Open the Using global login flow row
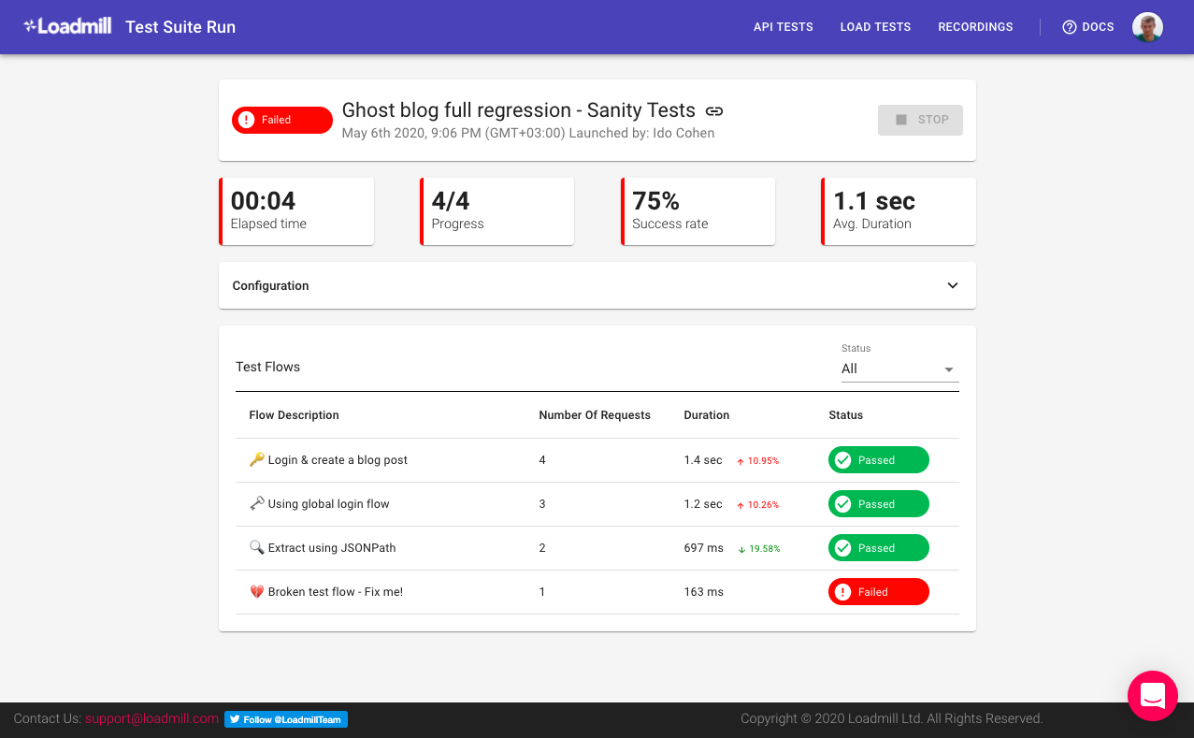The height and width of the screenshot is (738, 1194). [x=328, y=504]
